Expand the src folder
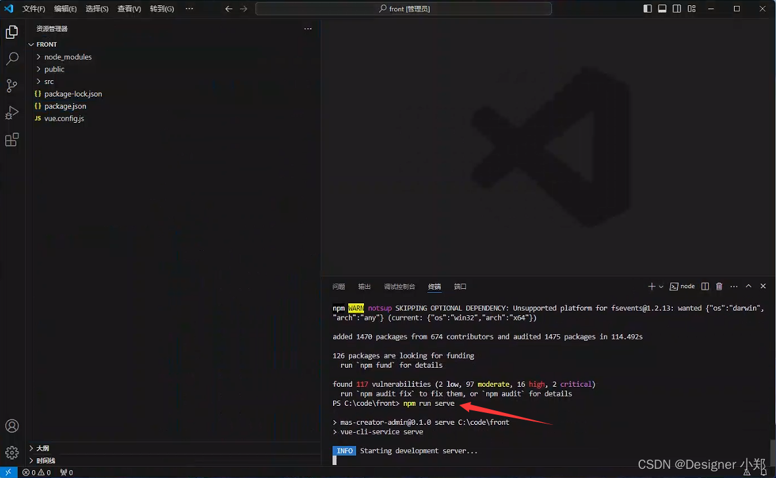Image resolution: width=776 pixels, height=478 pixels. pyautogui.click(x=173, y=81)
